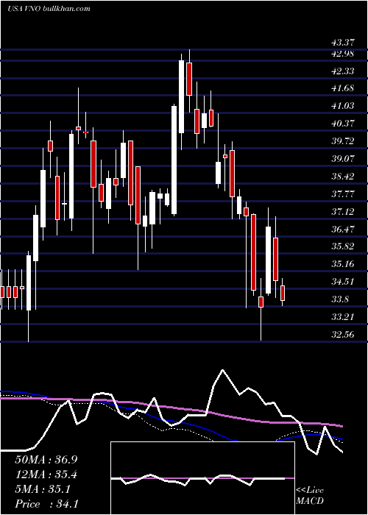
Task: Click the 37.12 price level label
Action: click(x=343, y=212)
